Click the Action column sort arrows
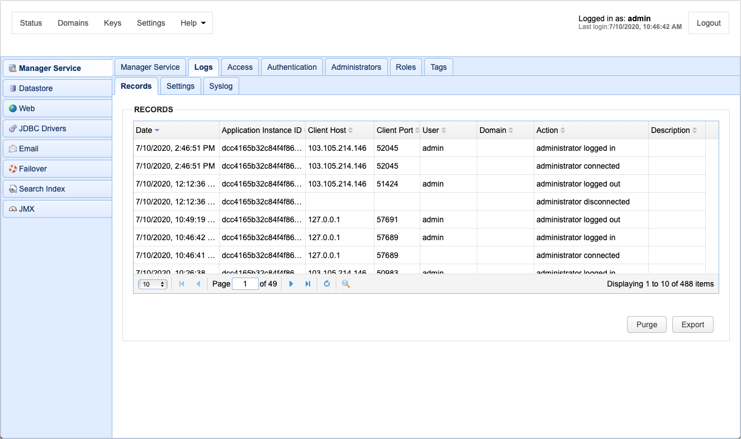741x439 pixels. pyautogui.click(x=563, y=130)
